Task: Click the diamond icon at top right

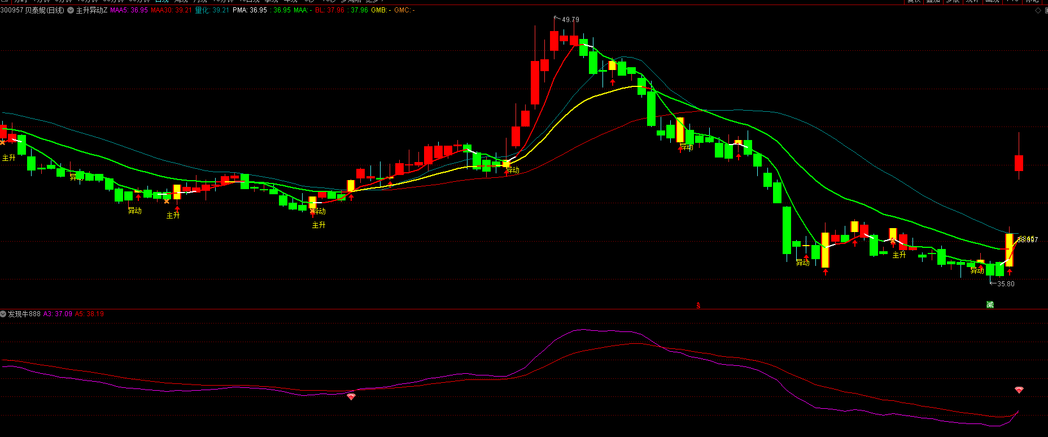Action: click(1038, 10)
